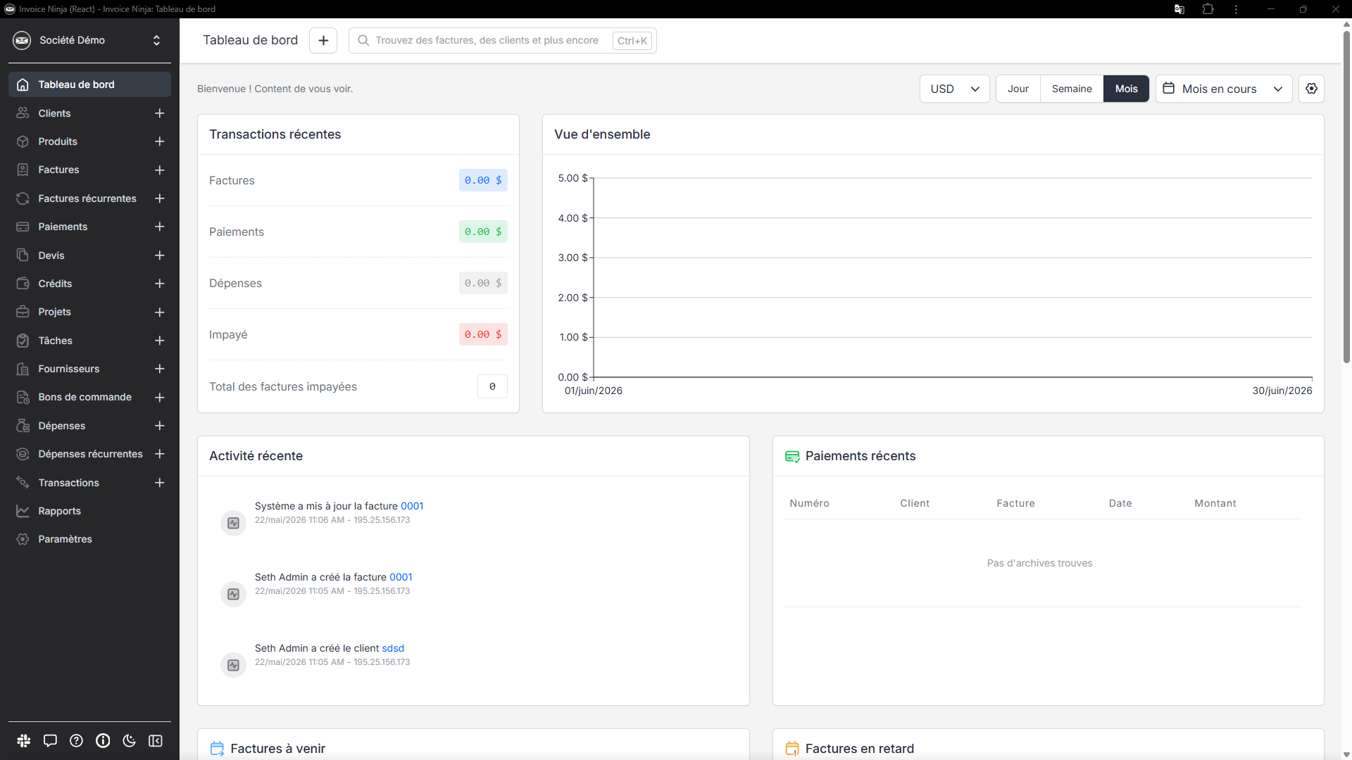Image resolution: width=1352 pixels, height=760 pixels.
Task: Click the Factures en retard calendar icon
Action: [x=792, y=749]
